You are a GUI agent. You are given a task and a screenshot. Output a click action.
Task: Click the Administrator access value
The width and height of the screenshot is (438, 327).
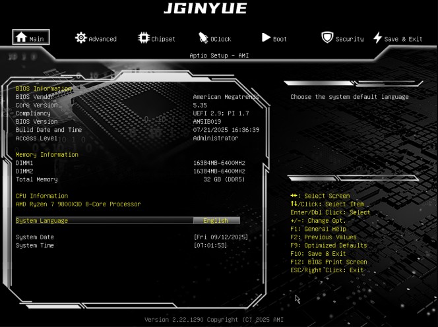(x=216, y=138)
